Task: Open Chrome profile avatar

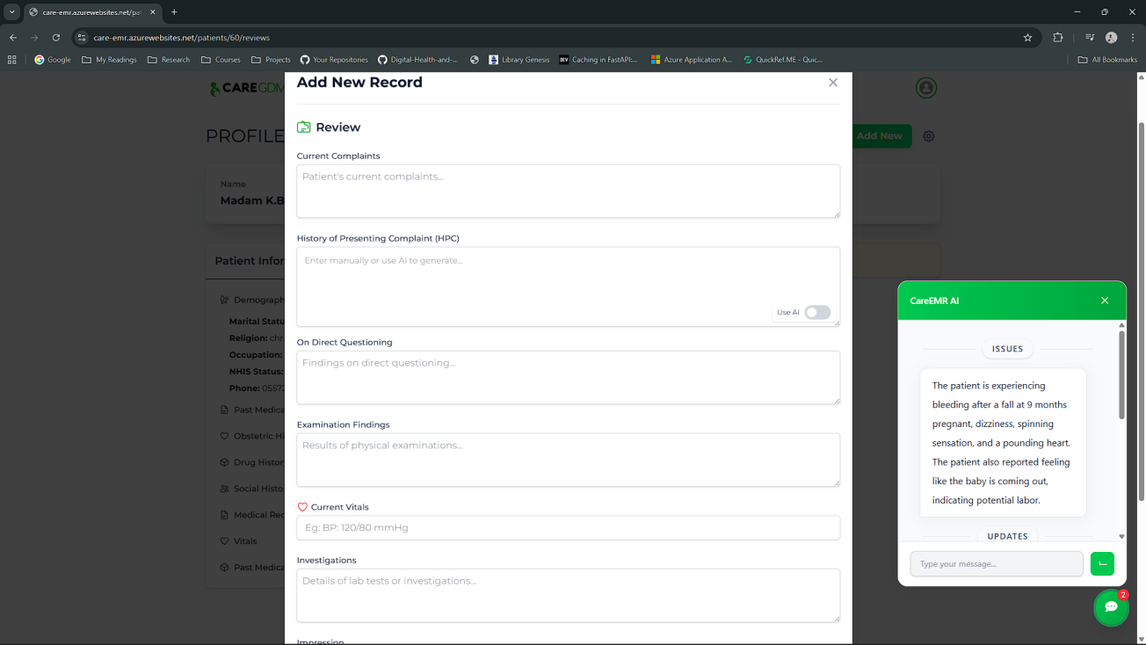Action: [x=1111, y=38]
